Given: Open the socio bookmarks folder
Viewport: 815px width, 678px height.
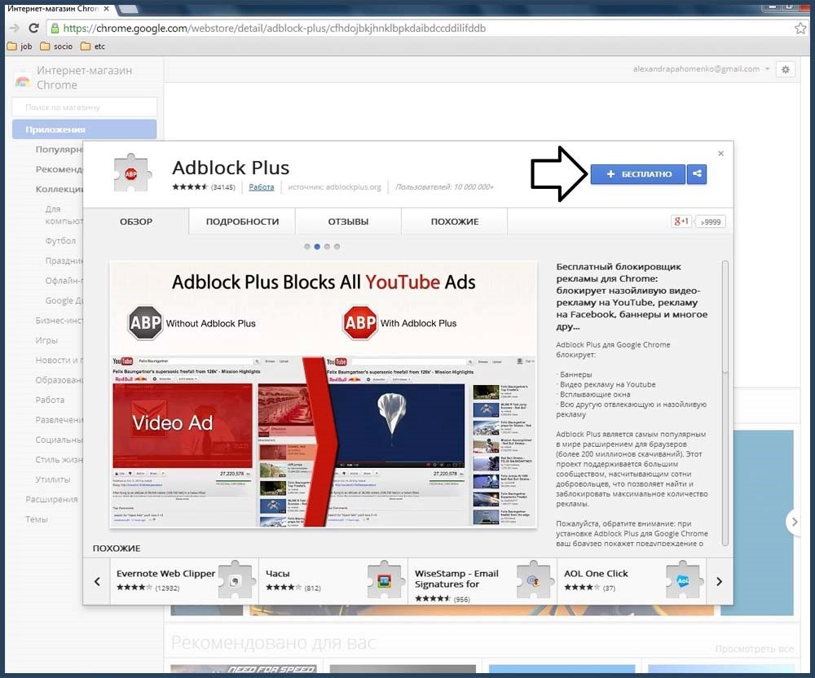Looking at the screenshot, I should coord(56,46).
